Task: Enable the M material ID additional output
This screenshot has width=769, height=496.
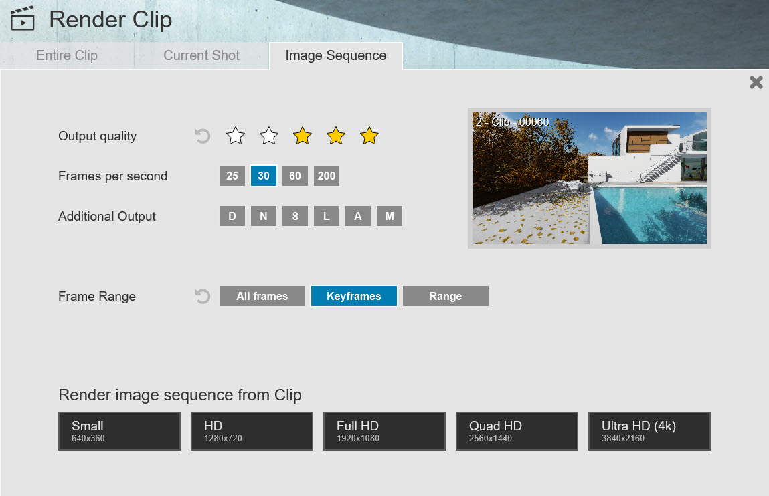Action: (390, 216)
